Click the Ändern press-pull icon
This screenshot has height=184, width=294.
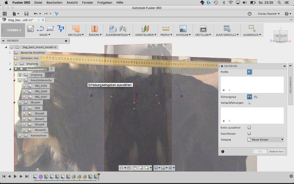[94, 28]
